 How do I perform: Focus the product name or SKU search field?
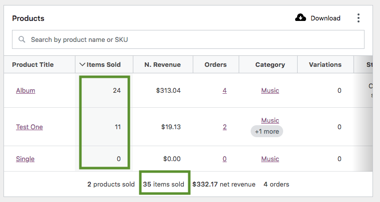click(188, 39)
